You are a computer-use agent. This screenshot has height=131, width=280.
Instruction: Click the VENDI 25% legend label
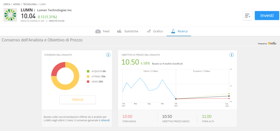[97, 82]
